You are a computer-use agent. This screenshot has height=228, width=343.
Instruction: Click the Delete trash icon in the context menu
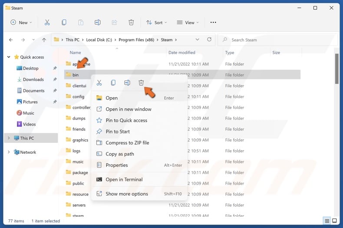pyautogui.click(x=141, y=83)
